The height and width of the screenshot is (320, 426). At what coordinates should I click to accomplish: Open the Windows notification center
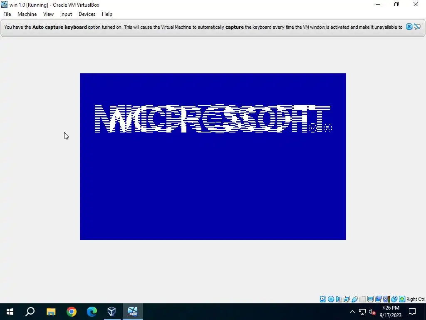(412, 312)
